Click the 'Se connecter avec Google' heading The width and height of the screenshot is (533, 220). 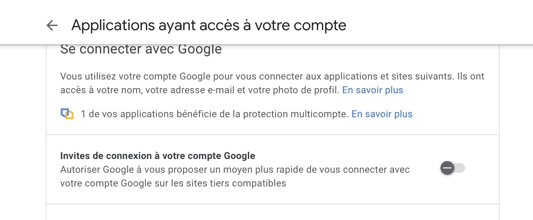pyautogui.click(x=141, y=49)
